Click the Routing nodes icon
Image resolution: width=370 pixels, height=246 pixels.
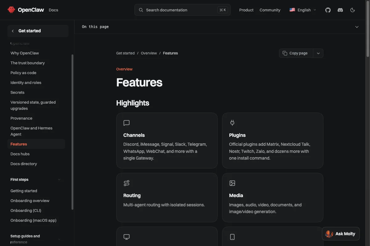pos(126,183)
